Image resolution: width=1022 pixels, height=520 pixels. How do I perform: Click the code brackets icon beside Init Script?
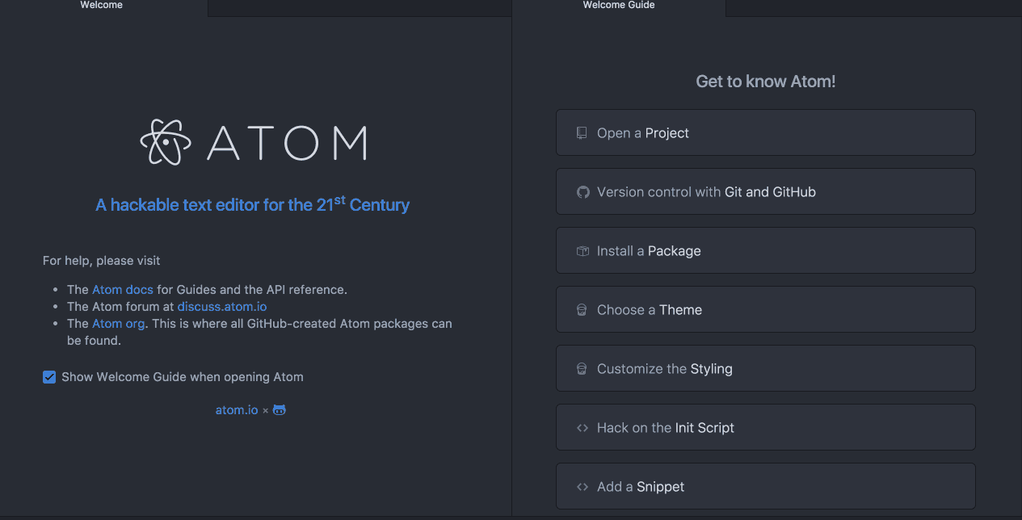point(582,428)
